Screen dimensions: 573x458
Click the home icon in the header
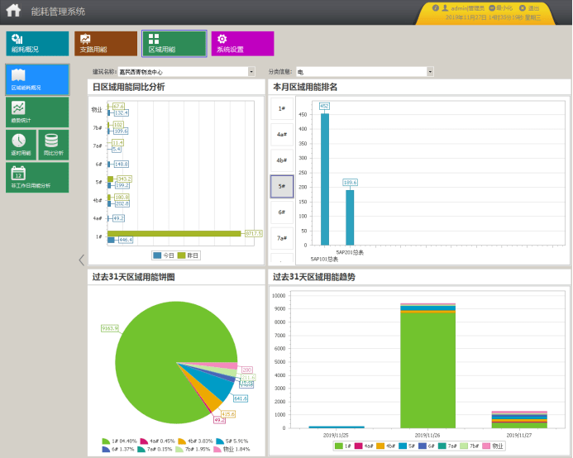[x=13, y=10]
